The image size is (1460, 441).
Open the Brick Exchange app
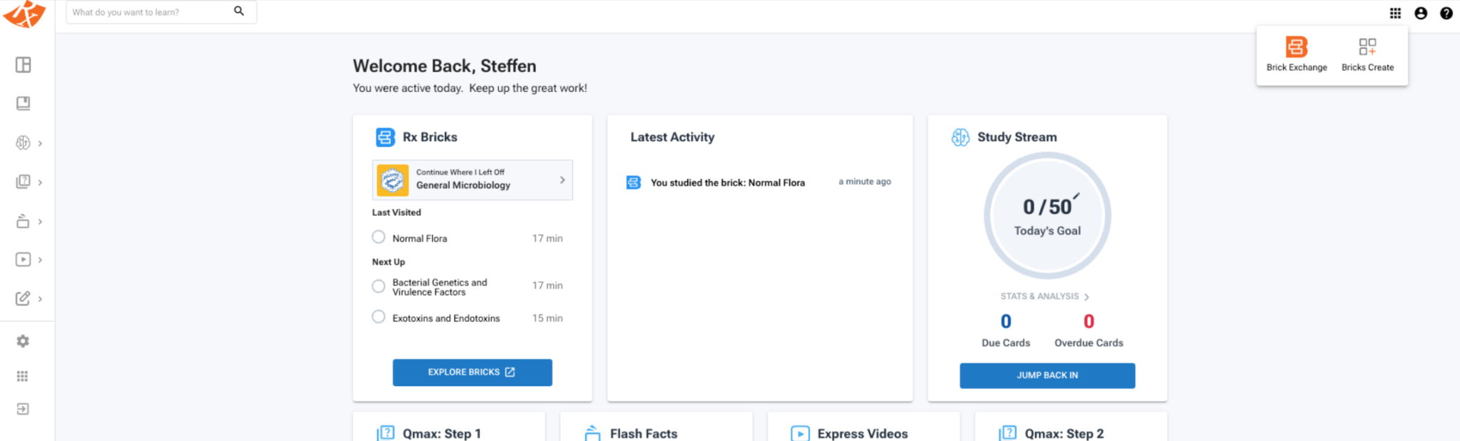1296,55
